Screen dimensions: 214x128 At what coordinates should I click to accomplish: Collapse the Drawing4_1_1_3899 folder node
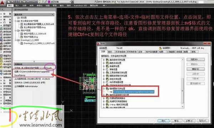[16, 40]
